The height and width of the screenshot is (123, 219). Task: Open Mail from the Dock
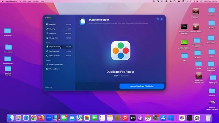click(72, 118)
